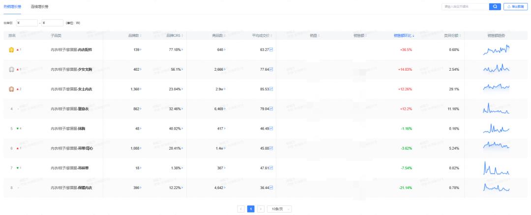
Task: Click sales trend sparkline for 保暖内衣 row
Action: point(496,188)
